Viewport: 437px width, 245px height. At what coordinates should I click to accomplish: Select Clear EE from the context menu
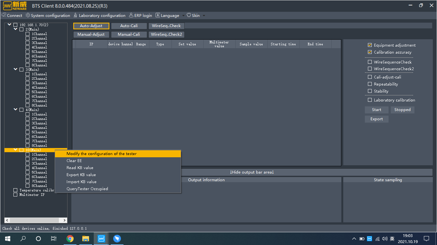click(x=74, y=161)
